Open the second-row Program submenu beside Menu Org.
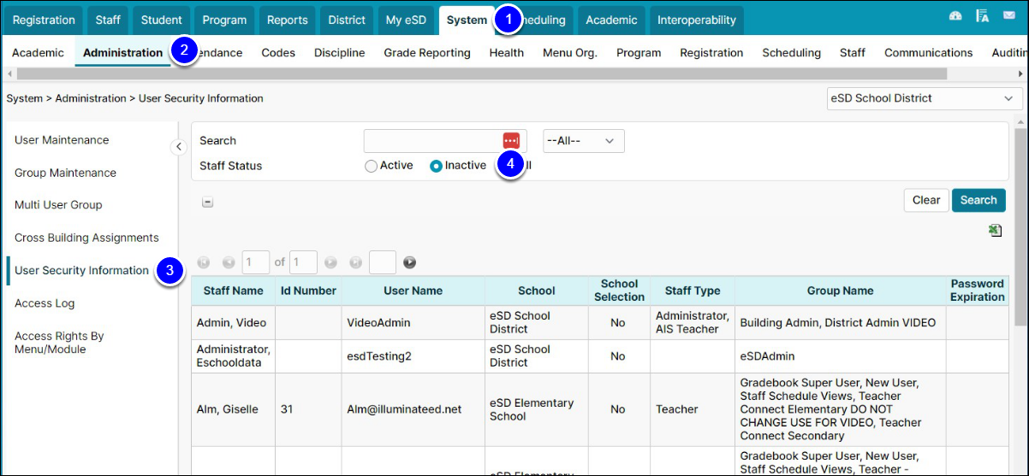Screen dimensions: 1029x476 point(639,53)
